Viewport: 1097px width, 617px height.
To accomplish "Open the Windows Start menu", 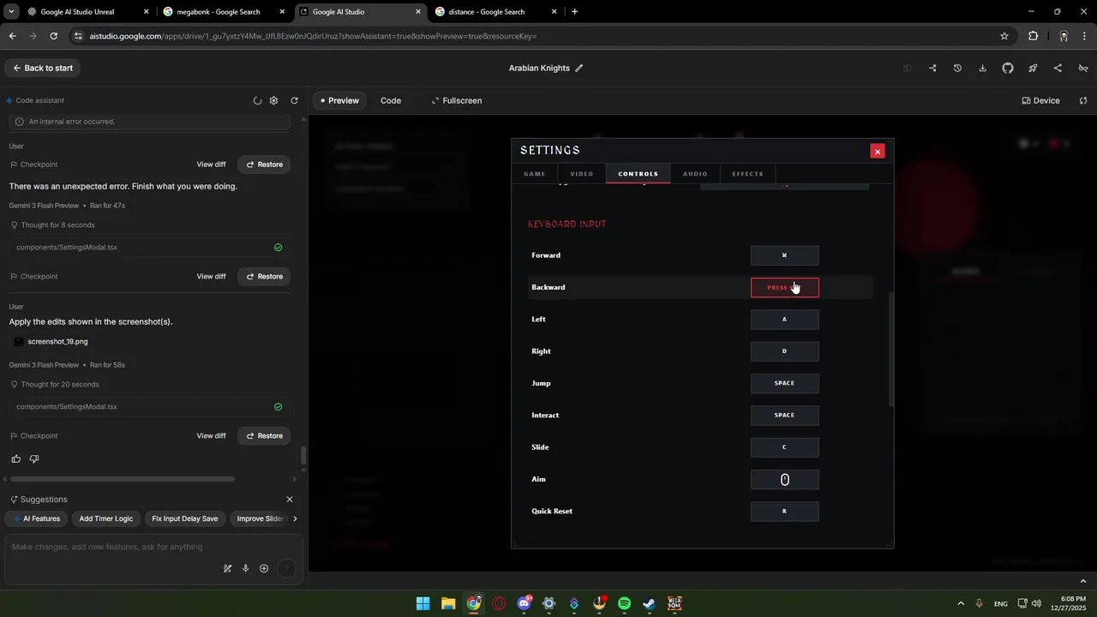I will [x=423, y=603].
